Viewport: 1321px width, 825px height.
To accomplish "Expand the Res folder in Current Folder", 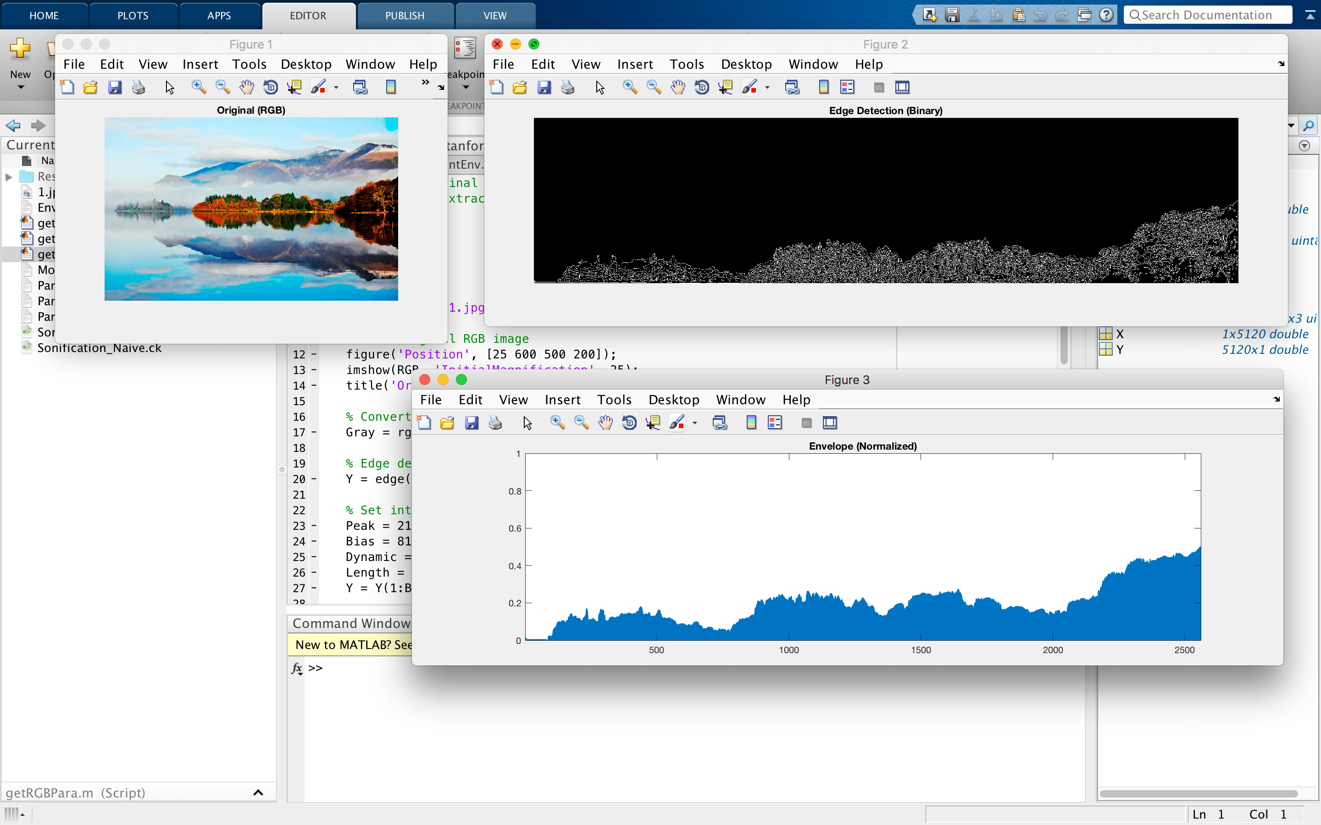I will [x=9, y=177].
